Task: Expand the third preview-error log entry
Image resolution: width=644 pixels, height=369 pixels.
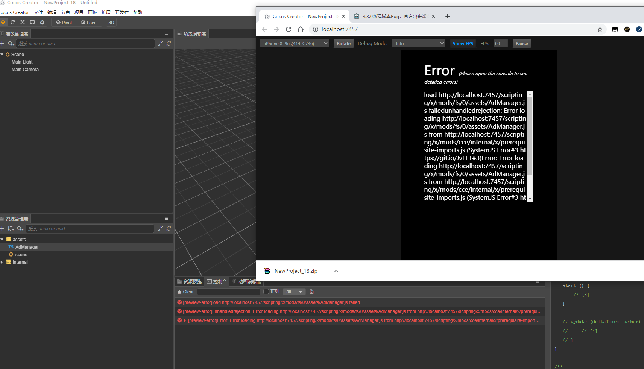Action: point(185,320)
